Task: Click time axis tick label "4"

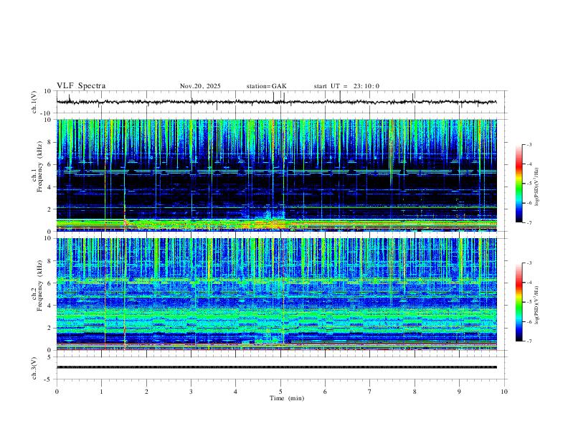Action: (x=235, y=392)
